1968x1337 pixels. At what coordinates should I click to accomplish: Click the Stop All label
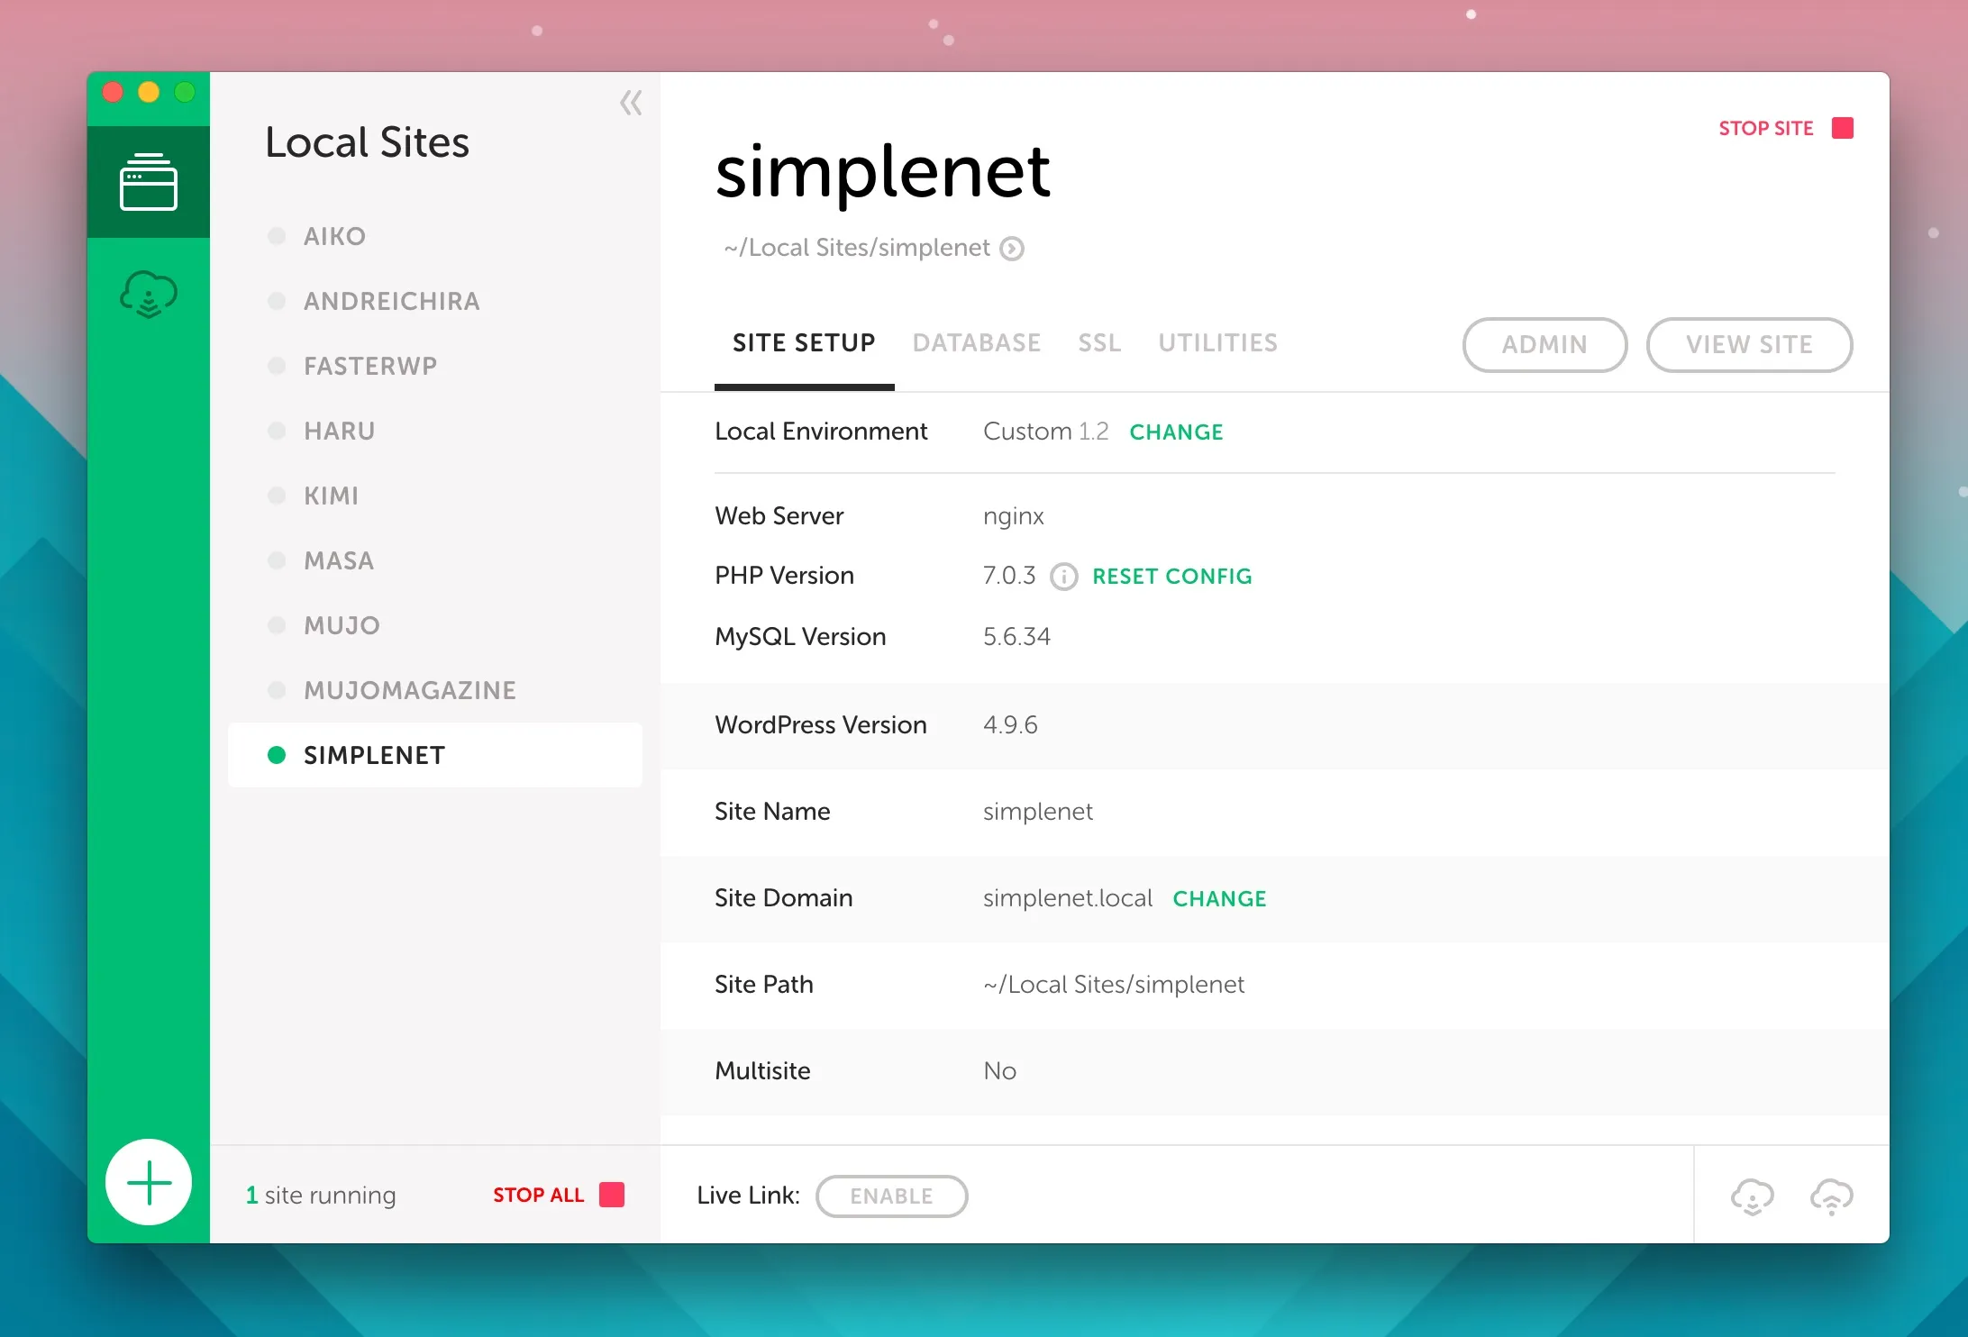tap(538, 1196)
